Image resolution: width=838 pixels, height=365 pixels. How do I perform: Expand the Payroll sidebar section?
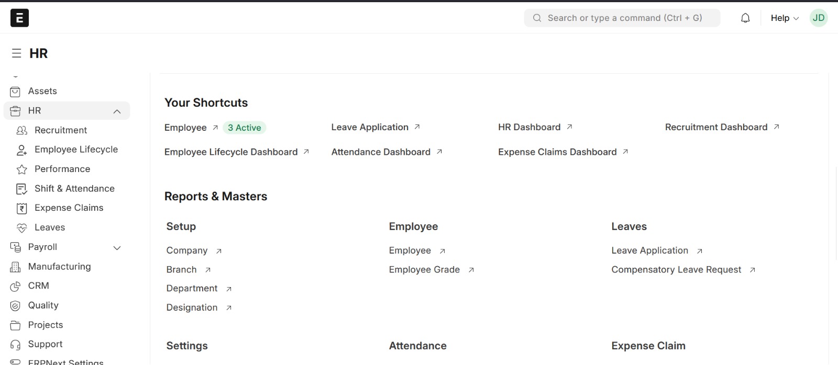[117, 248]
